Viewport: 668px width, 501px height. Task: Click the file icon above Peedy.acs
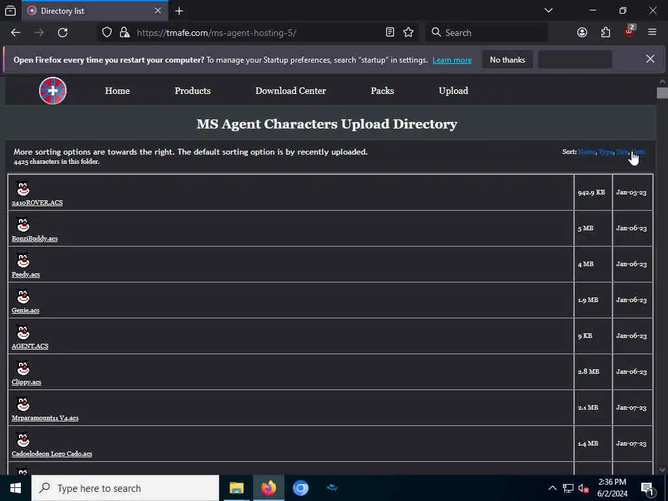click(23, 260)
